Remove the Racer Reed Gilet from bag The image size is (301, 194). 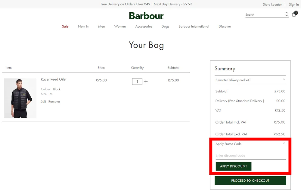coord(54,101)
